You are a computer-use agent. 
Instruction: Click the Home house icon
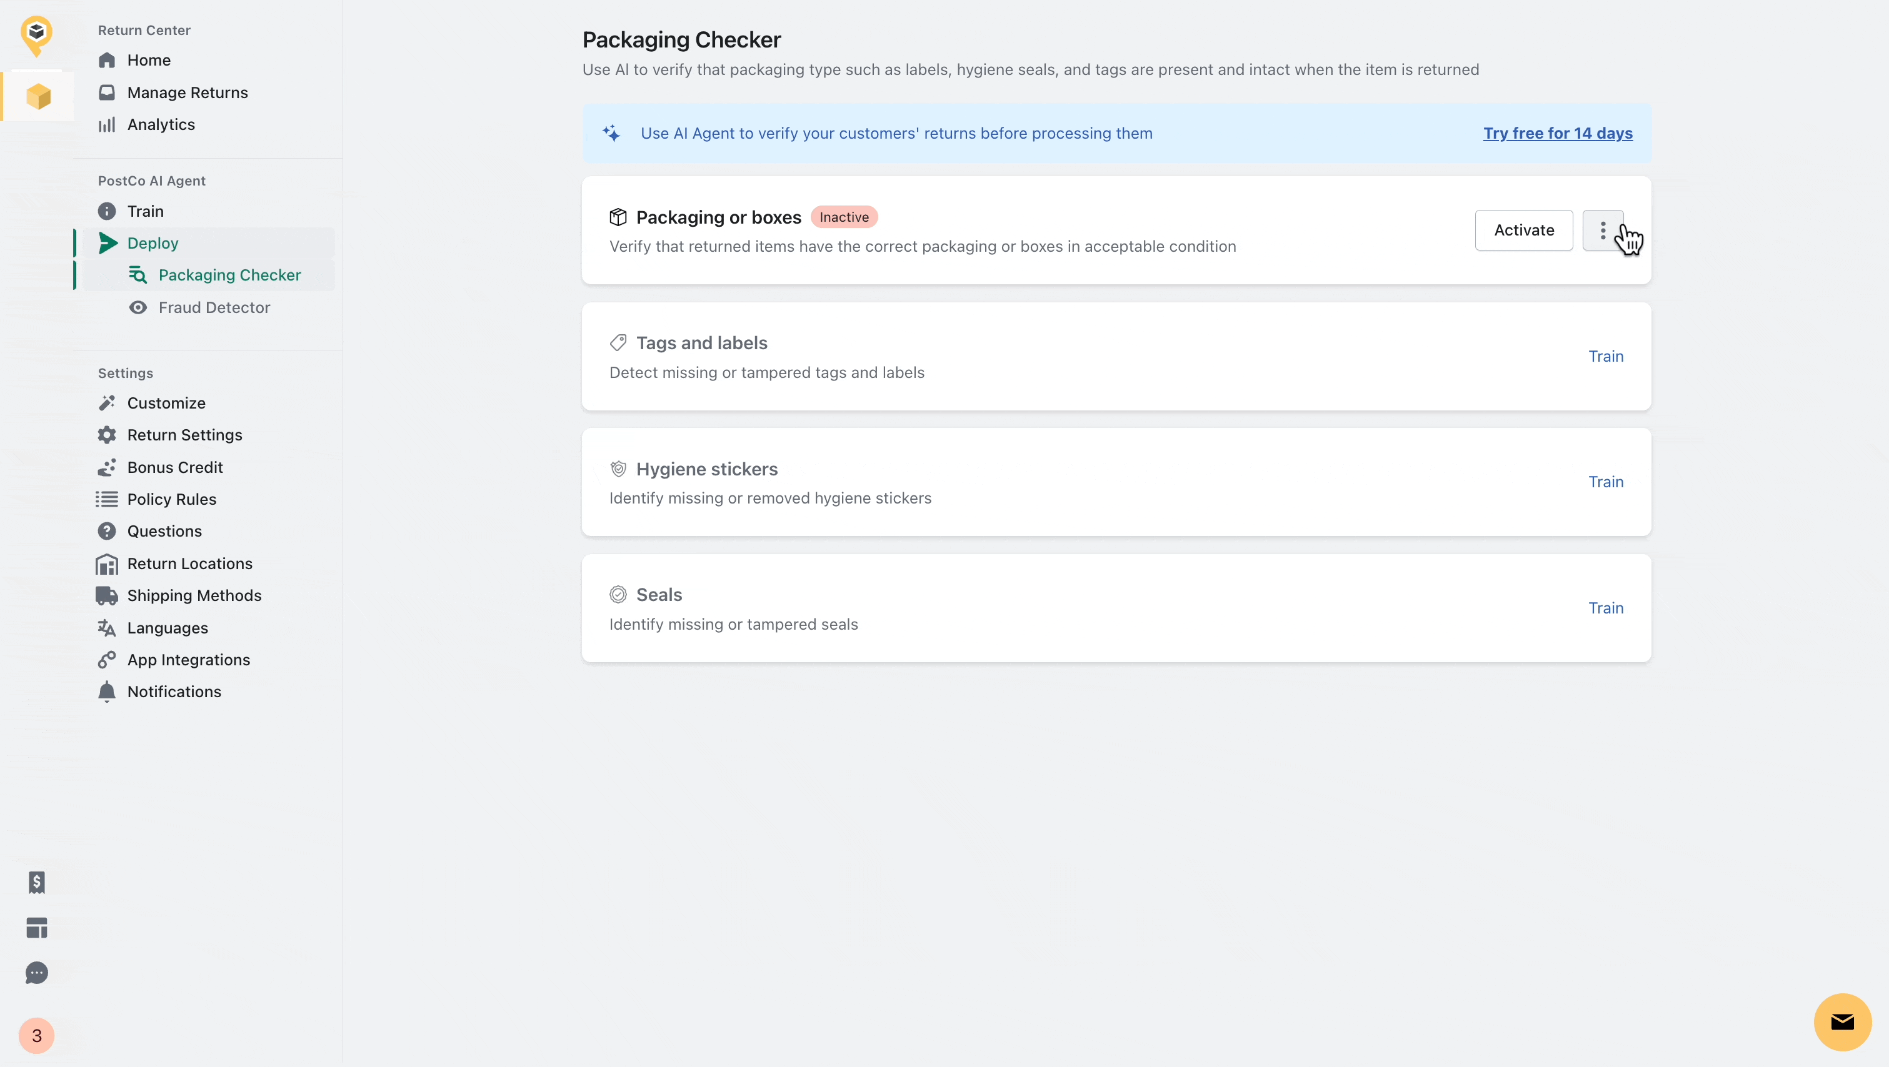pyautogui.click(x=107, y=60)
